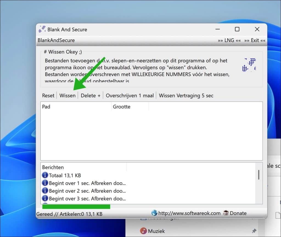The height and width of the screenshot is (237, 281).
Task: Open the http://www.softwareok.com link
Action: [189, 213]
